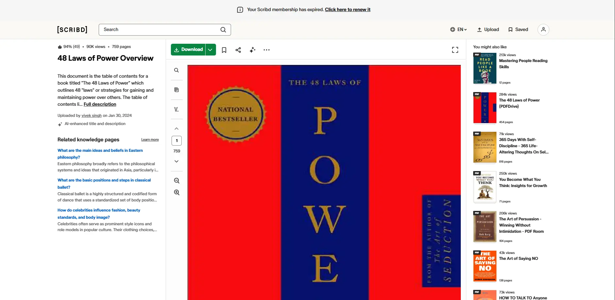Click HOW TO TALK TO Anyone title
The image size is (615, 300).
click(523, 298)
